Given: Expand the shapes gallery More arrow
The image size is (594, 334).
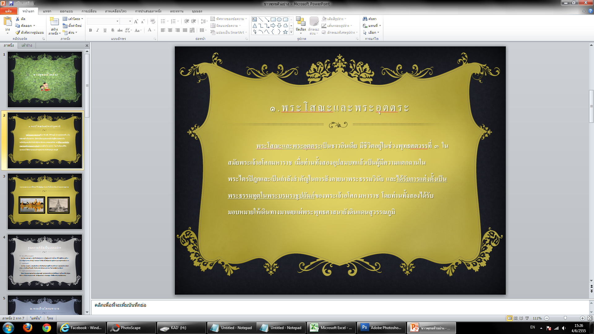Looking at the screenshot, I should 291,32.
